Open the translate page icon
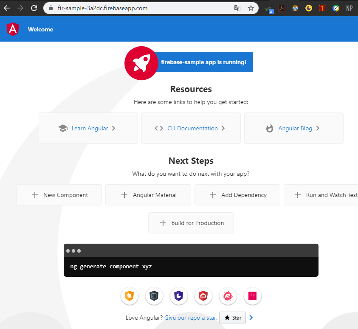The height and width of the screenshot is (329, 358). (237, 8)
